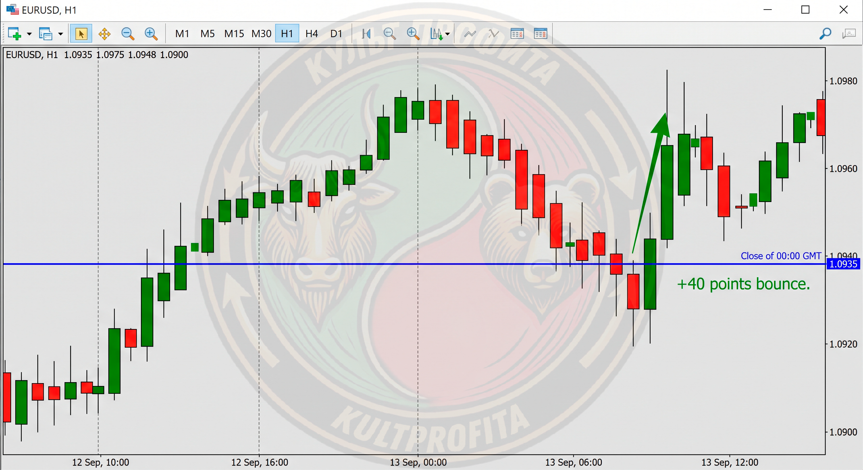Zoom out using magnifier beside crosshair tool
Viewport: 863px width, 470px height.
tap(127, 34)
